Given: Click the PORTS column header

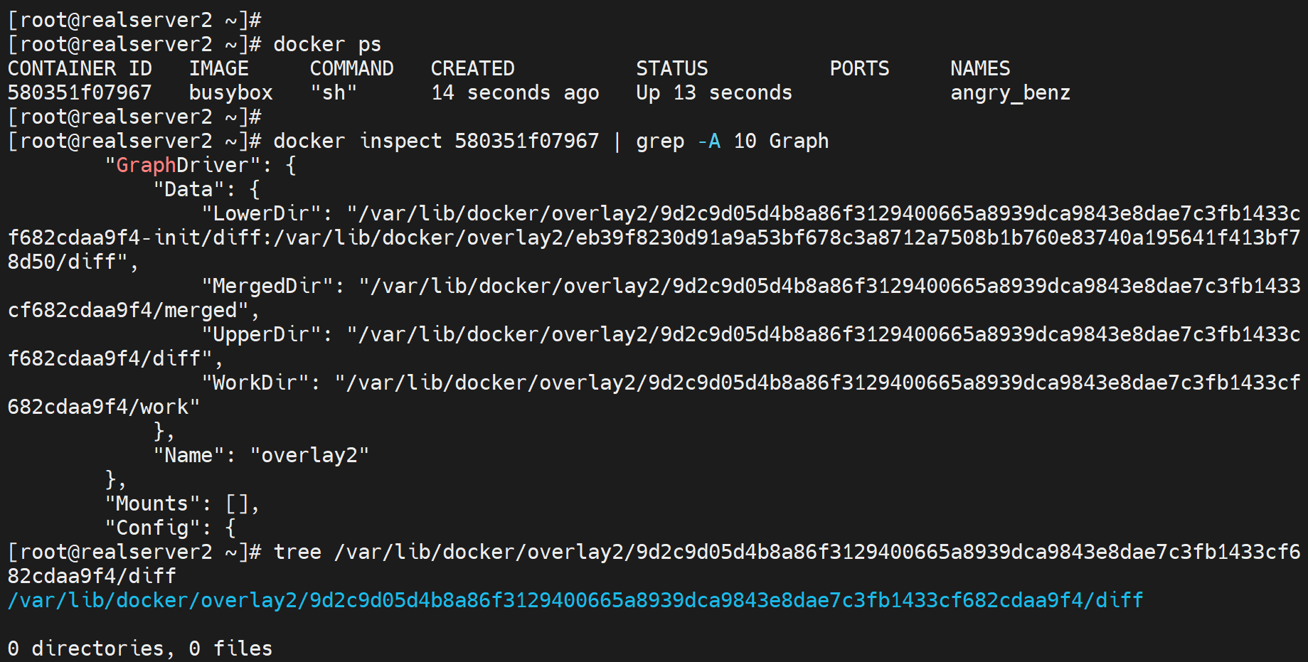Looking at the screenshot, I should [x=859, y=69].
